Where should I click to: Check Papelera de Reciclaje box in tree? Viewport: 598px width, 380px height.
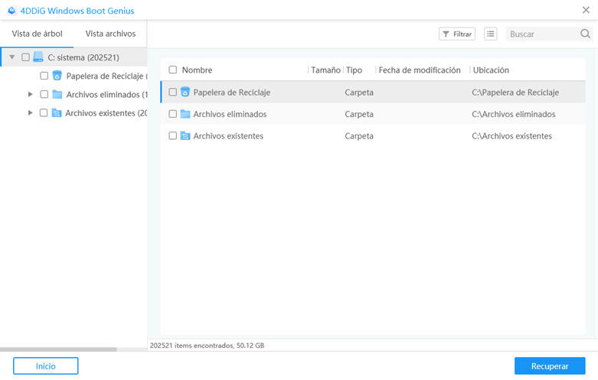[44, 76]
